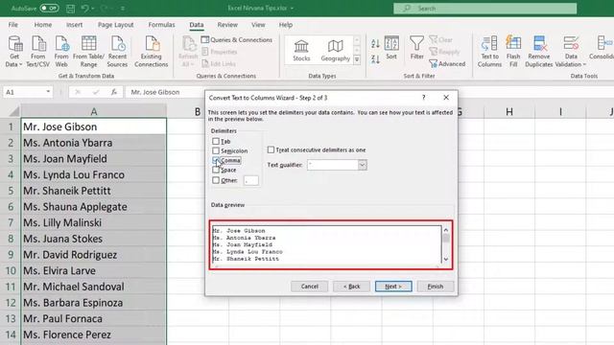Click the From Web icon

61,52
